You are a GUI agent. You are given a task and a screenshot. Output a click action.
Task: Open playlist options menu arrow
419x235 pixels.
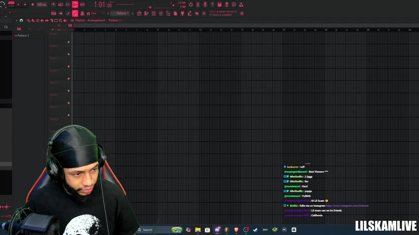17,21
